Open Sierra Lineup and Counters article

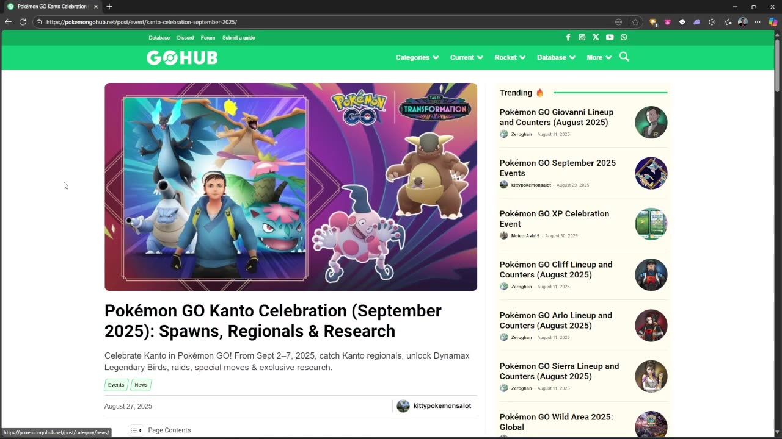[559, 371]
